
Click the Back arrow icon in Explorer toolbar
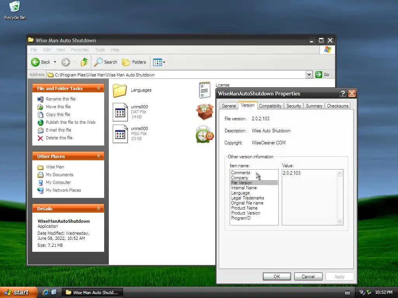[x=35, y=62]
